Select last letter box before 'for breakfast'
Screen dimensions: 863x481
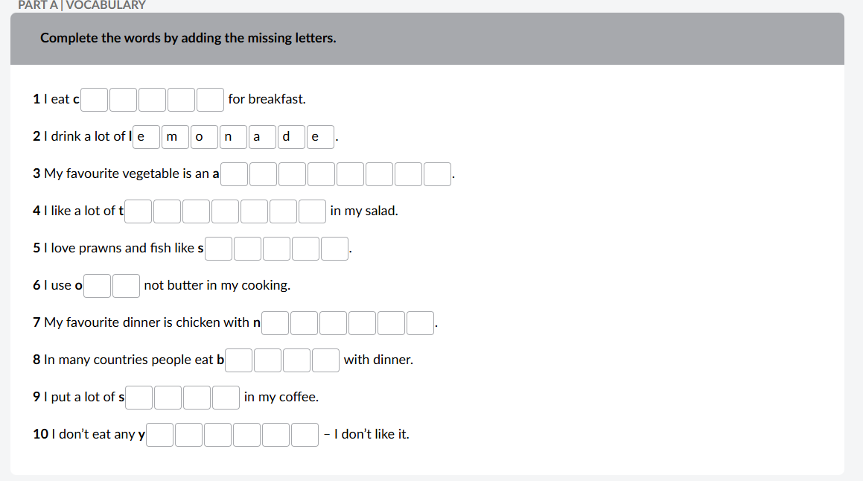tap(211, 99)
